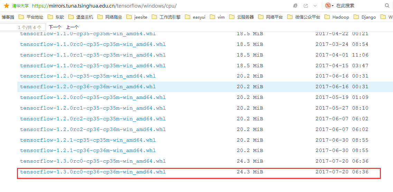The image size is (393, 192).
Task: Download tensorflow-1.3.0rc0-cp36 wheel
Action: (93, 172)
